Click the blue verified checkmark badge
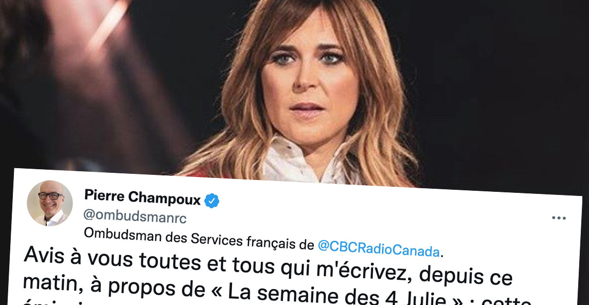This screenshot has height=305, width=589. [212, 201]
